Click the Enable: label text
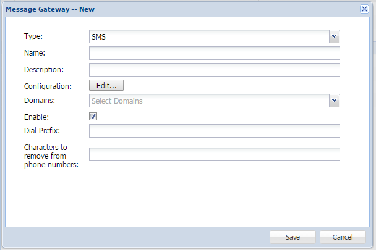The image size is (376, 250). 36,116
